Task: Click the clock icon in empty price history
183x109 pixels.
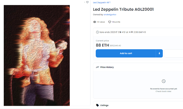Action: click(x=163, y=81)
